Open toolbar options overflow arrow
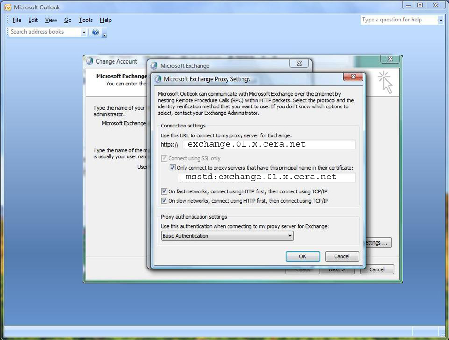This screenshot has height=340, width=449. click(x=105, y=35)
